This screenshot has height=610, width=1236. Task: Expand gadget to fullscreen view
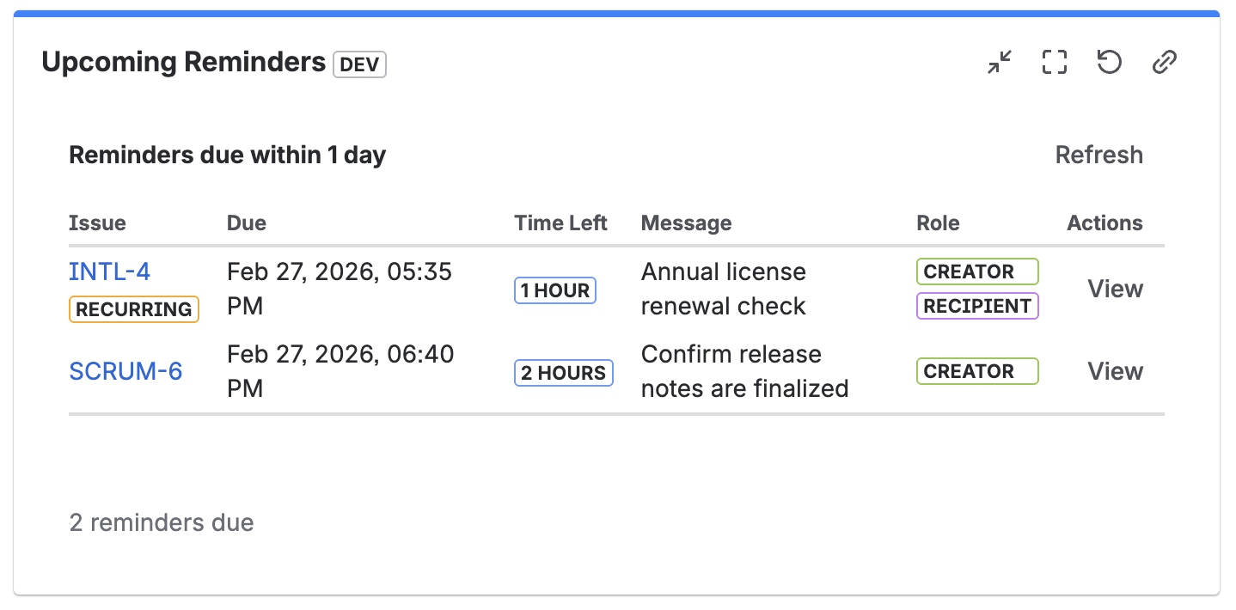coord(1054,61)
